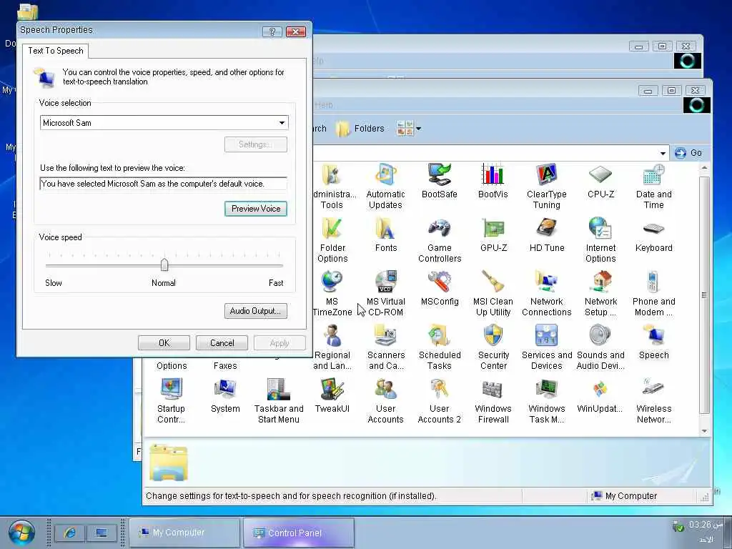Open the BootVis applet
The image size is (732, 549).
(x=493, y=181)
